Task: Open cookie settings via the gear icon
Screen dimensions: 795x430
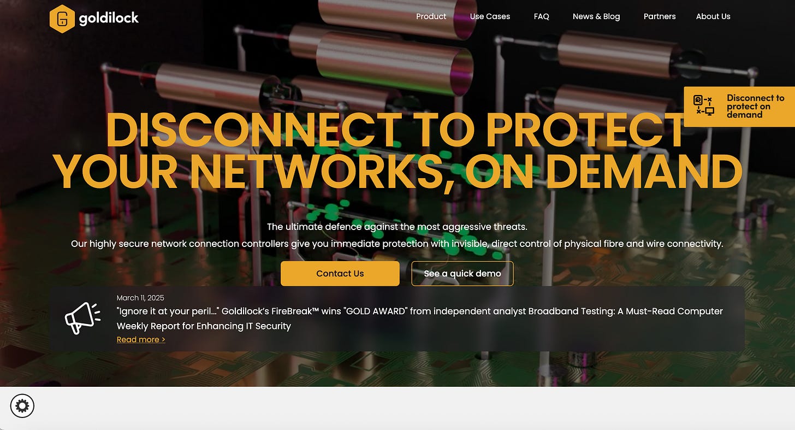Action: (x=22, y=406)
